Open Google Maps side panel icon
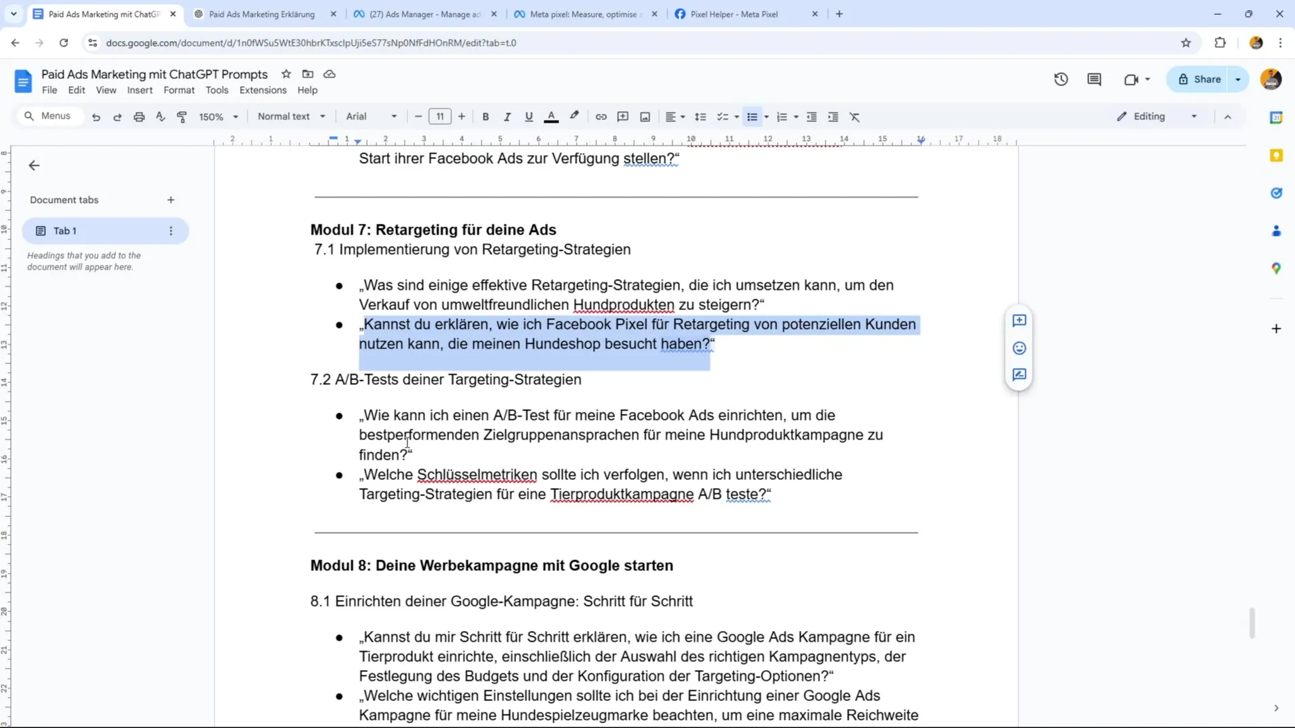 1276,268
